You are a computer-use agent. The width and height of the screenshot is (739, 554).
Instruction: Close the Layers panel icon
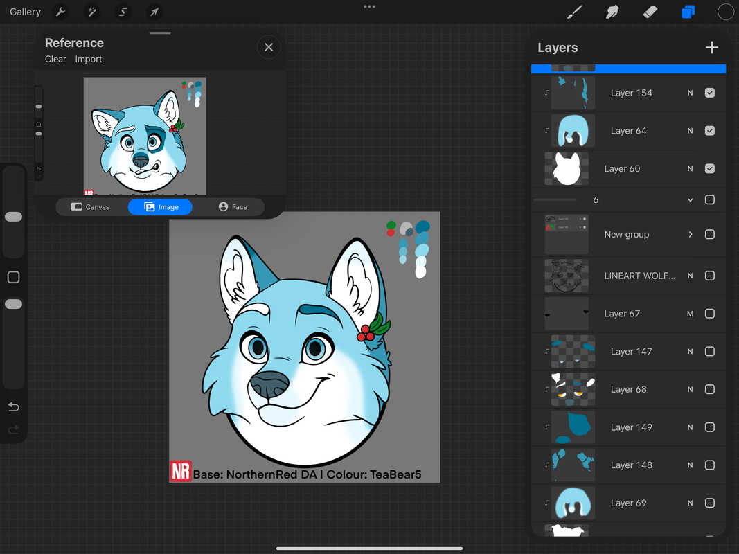(688, 12)
